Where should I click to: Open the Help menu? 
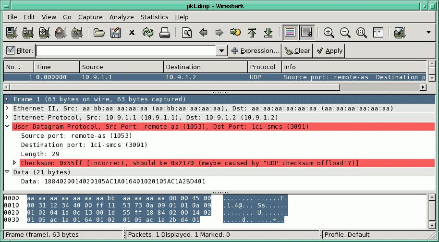tap(182, 17)
